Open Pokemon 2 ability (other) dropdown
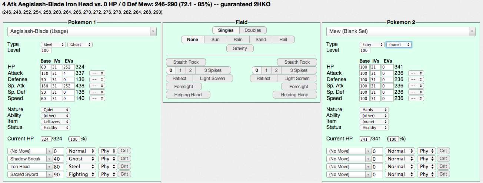Viewport: 483px width, 183px height. tap(374, 116)
